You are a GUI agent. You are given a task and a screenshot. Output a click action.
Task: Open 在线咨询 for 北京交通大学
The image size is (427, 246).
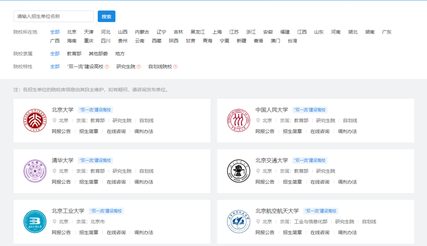320,182
